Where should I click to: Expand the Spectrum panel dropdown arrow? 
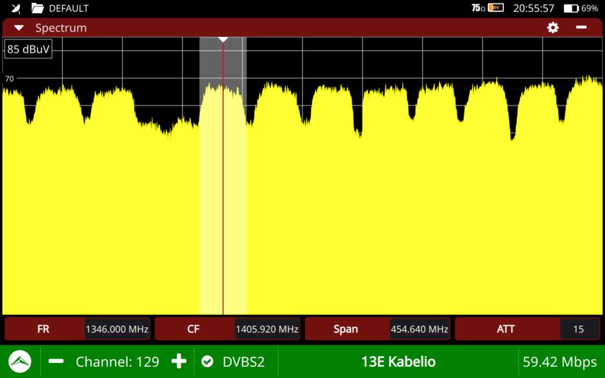(x=19, y=28)
